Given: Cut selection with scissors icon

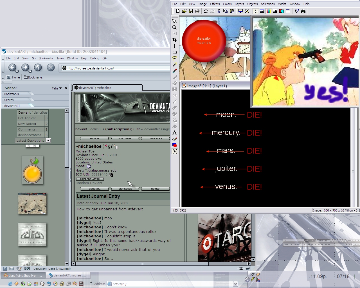Looking at the screenshot, I should click(219, 11).
